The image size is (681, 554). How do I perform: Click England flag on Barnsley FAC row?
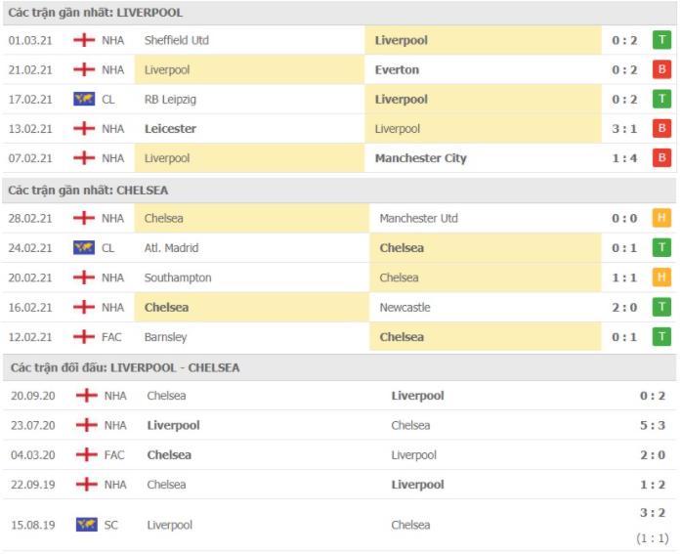84,337
